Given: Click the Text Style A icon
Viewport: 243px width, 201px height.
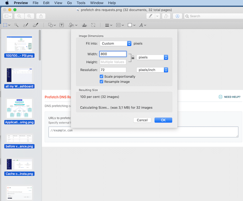Looking at the screenshot, I should point(141,25).
